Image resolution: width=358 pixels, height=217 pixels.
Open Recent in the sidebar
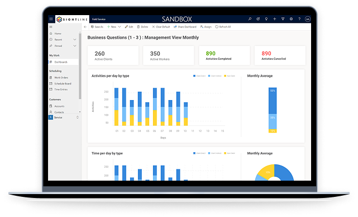click(56, 40)
